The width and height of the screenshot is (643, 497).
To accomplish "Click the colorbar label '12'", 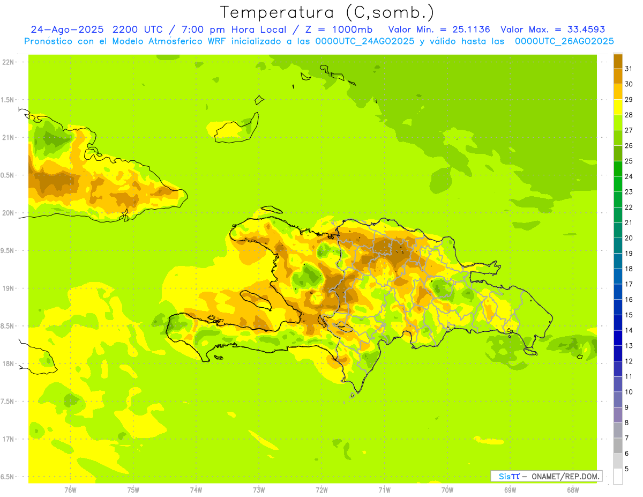I will [x=629, y=361].
